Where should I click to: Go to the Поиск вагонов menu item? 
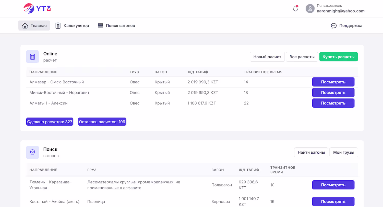coord(120,26)
